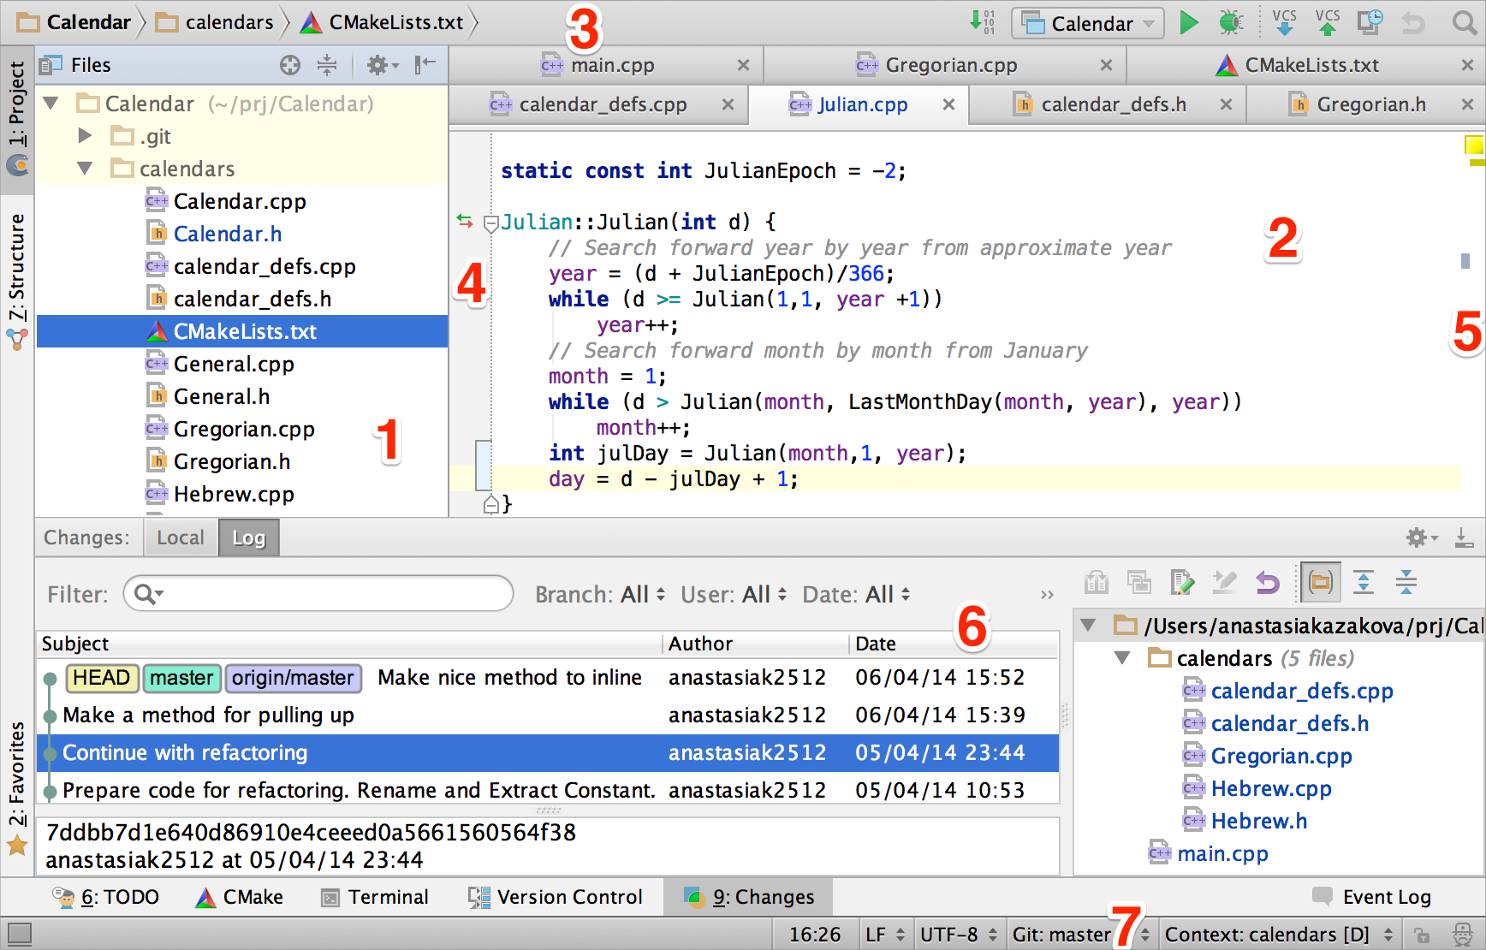Viewport: 1486px width, 950px height.
Task: Open the Terminal tool window tab
Action: click(x=375, y=897)
